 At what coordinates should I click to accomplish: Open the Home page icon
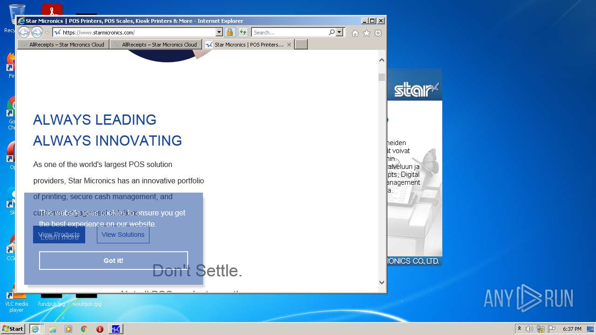point(355,33)
